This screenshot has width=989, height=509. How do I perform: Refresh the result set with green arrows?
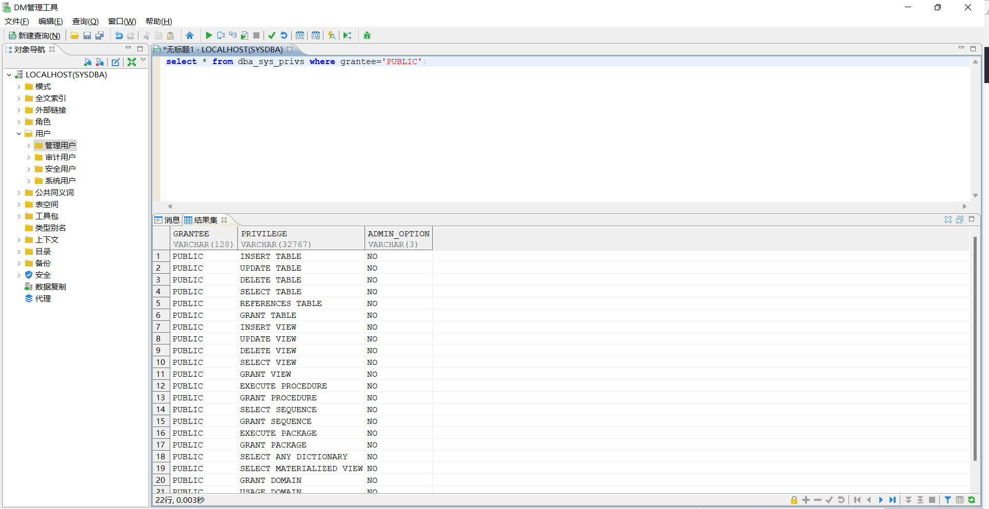click(972, 500)
